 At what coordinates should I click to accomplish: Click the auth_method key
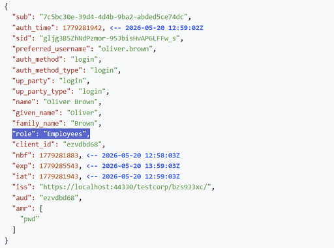37,59
